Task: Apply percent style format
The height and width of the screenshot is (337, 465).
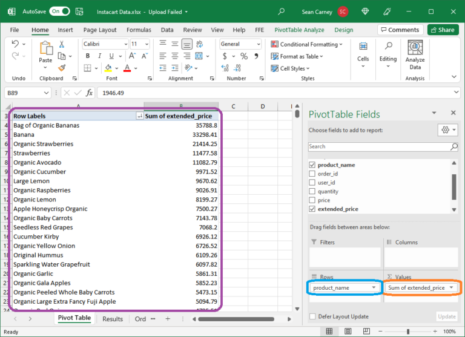Action: click(244, 56)
